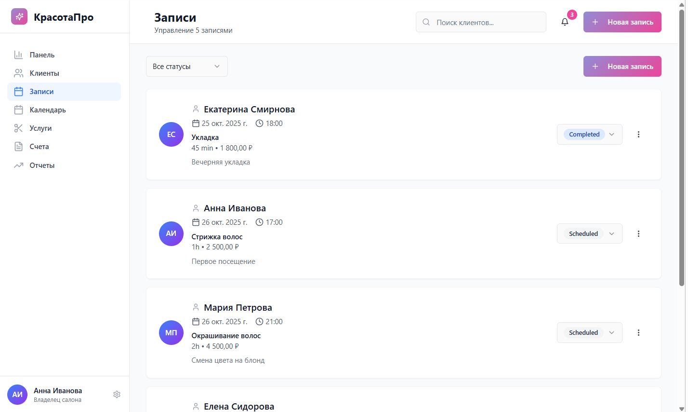Open settings gear next to Анна Иванова
The width and height of the screenshot is (688, 412).
tap(117, 395)
